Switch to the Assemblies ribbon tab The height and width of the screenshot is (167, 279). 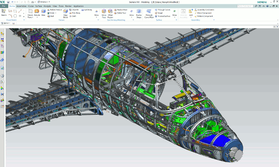click(x=21, y=6)
